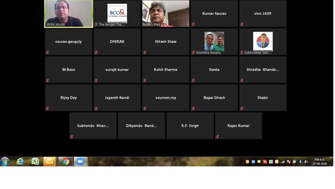This screenshot has width=335, height=189.
Task: Select Subhodeep avatar participant tile
Action: coord(263,42)
